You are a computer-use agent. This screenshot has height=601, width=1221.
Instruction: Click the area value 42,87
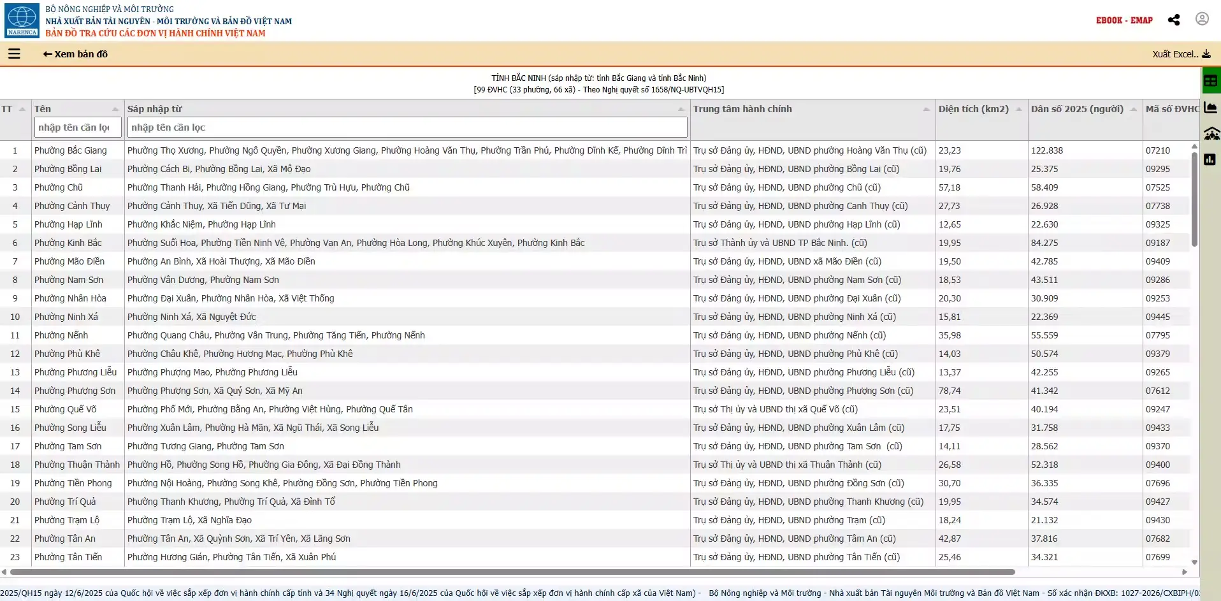(x=950, y=539)
